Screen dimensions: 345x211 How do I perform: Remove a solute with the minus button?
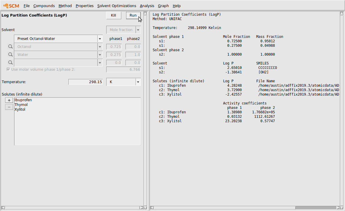pos(9,107)
